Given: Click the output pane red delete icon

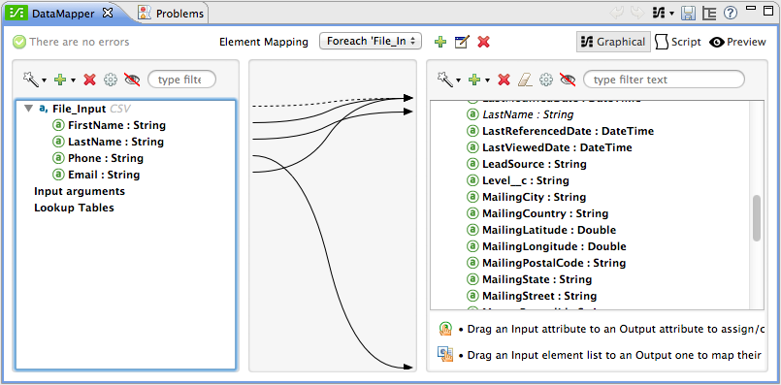Looking at the screenshot, I should coord(504,80).
